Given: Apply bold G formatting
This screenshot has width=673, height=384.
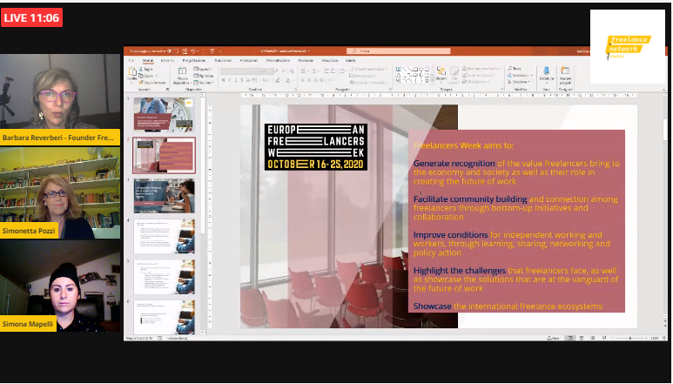Looking at the screenshot, I should point(223,80).
